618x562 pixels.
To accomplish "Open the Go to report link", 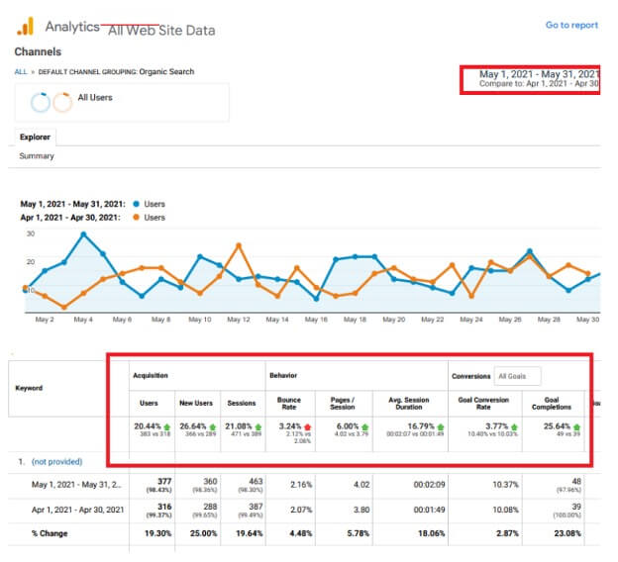I will point(571,26).
